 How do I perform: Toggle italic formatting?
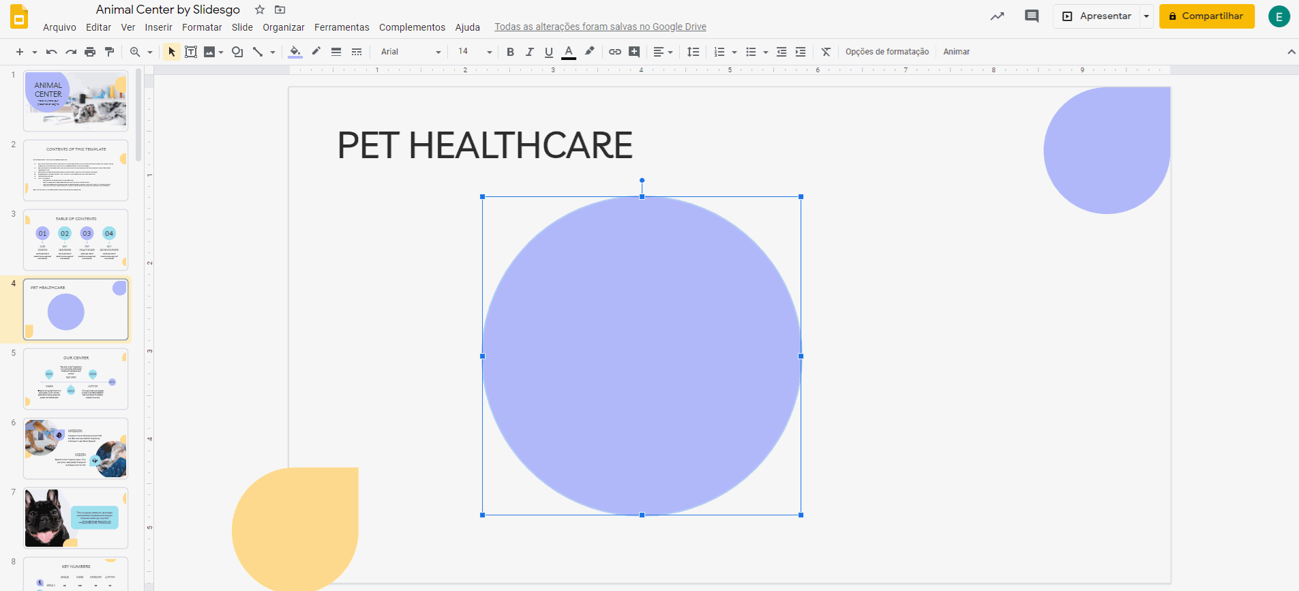pyautogui.click(x=530, y=52)
